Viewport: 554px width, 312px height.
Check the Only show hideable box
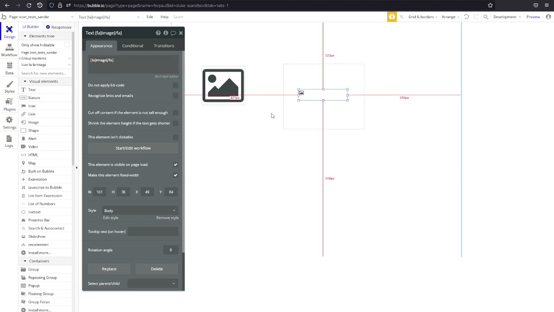tap(67, 45)
